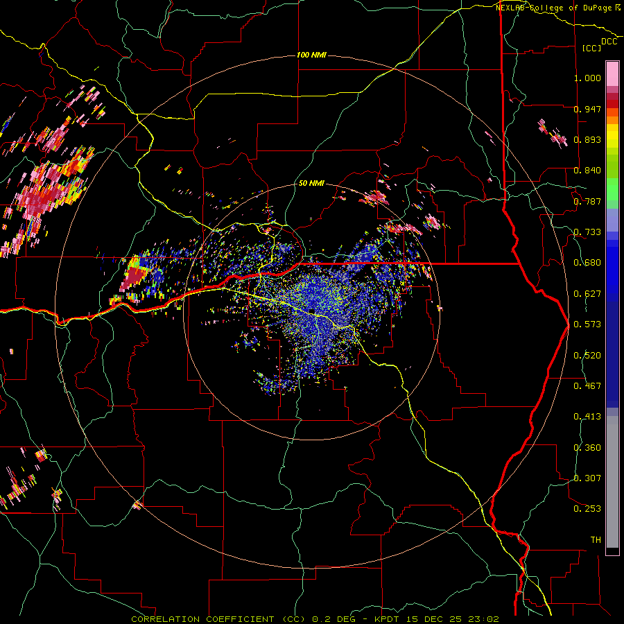The height and width of the screenshot is (624, 624).
Task: Click the Correlation Coefficient footer caption
Action: coord(315,619)
